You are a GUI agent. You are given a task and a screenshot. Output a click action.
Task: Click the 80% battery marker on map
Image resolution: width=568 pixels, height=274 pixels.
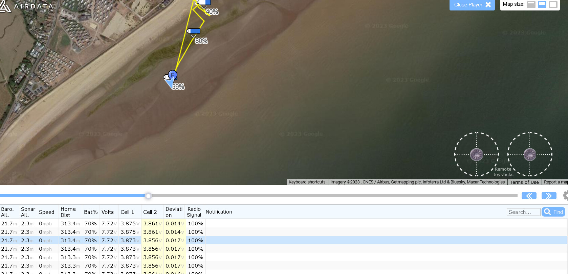pyautogui.click(x=194, y=31)
